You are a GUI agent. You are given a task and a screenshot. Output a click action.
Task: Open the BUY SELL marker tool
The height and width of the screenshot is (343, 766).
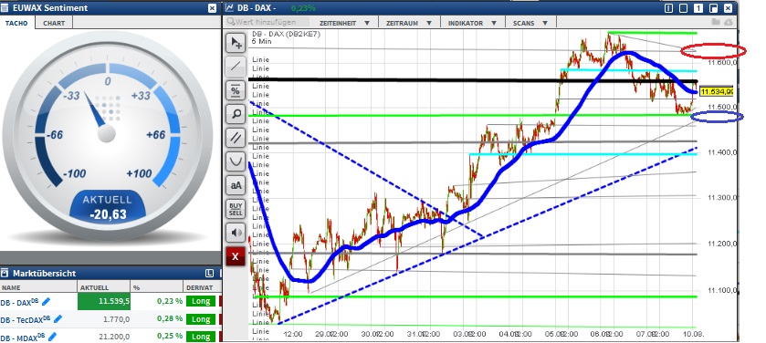(236, 209)
